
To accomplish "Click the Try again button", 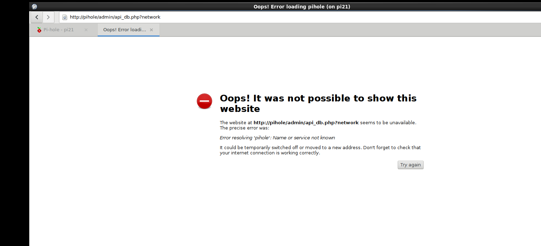I will 411,165.
